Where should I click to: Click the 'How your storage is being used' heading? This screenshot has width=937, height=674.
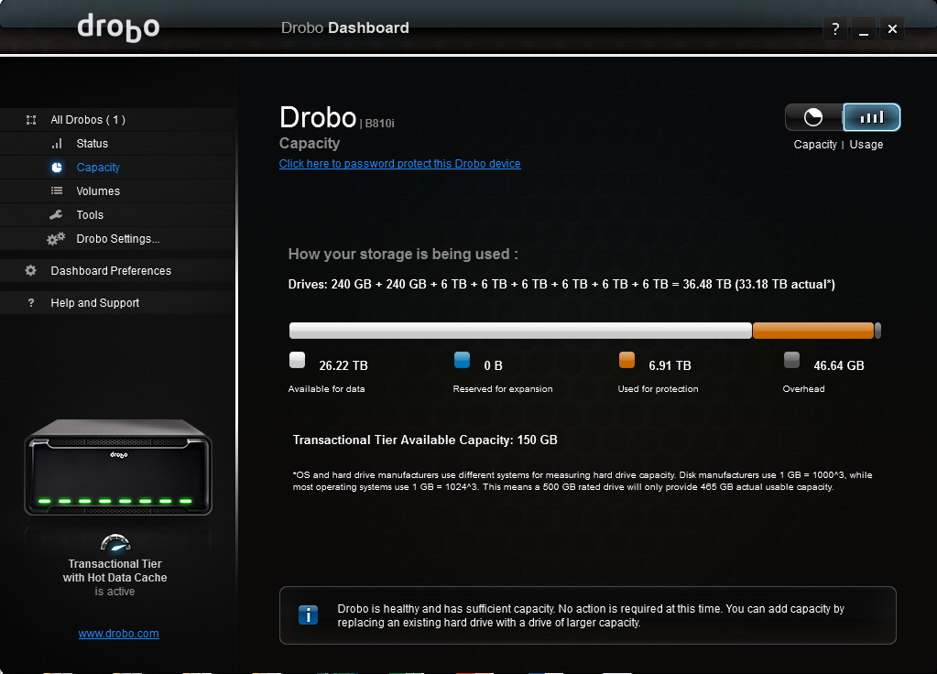[403, 254]
